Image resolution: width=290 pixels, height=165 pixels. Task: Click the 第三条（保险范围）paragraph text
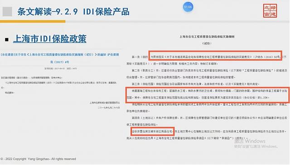tap(196, 84)
